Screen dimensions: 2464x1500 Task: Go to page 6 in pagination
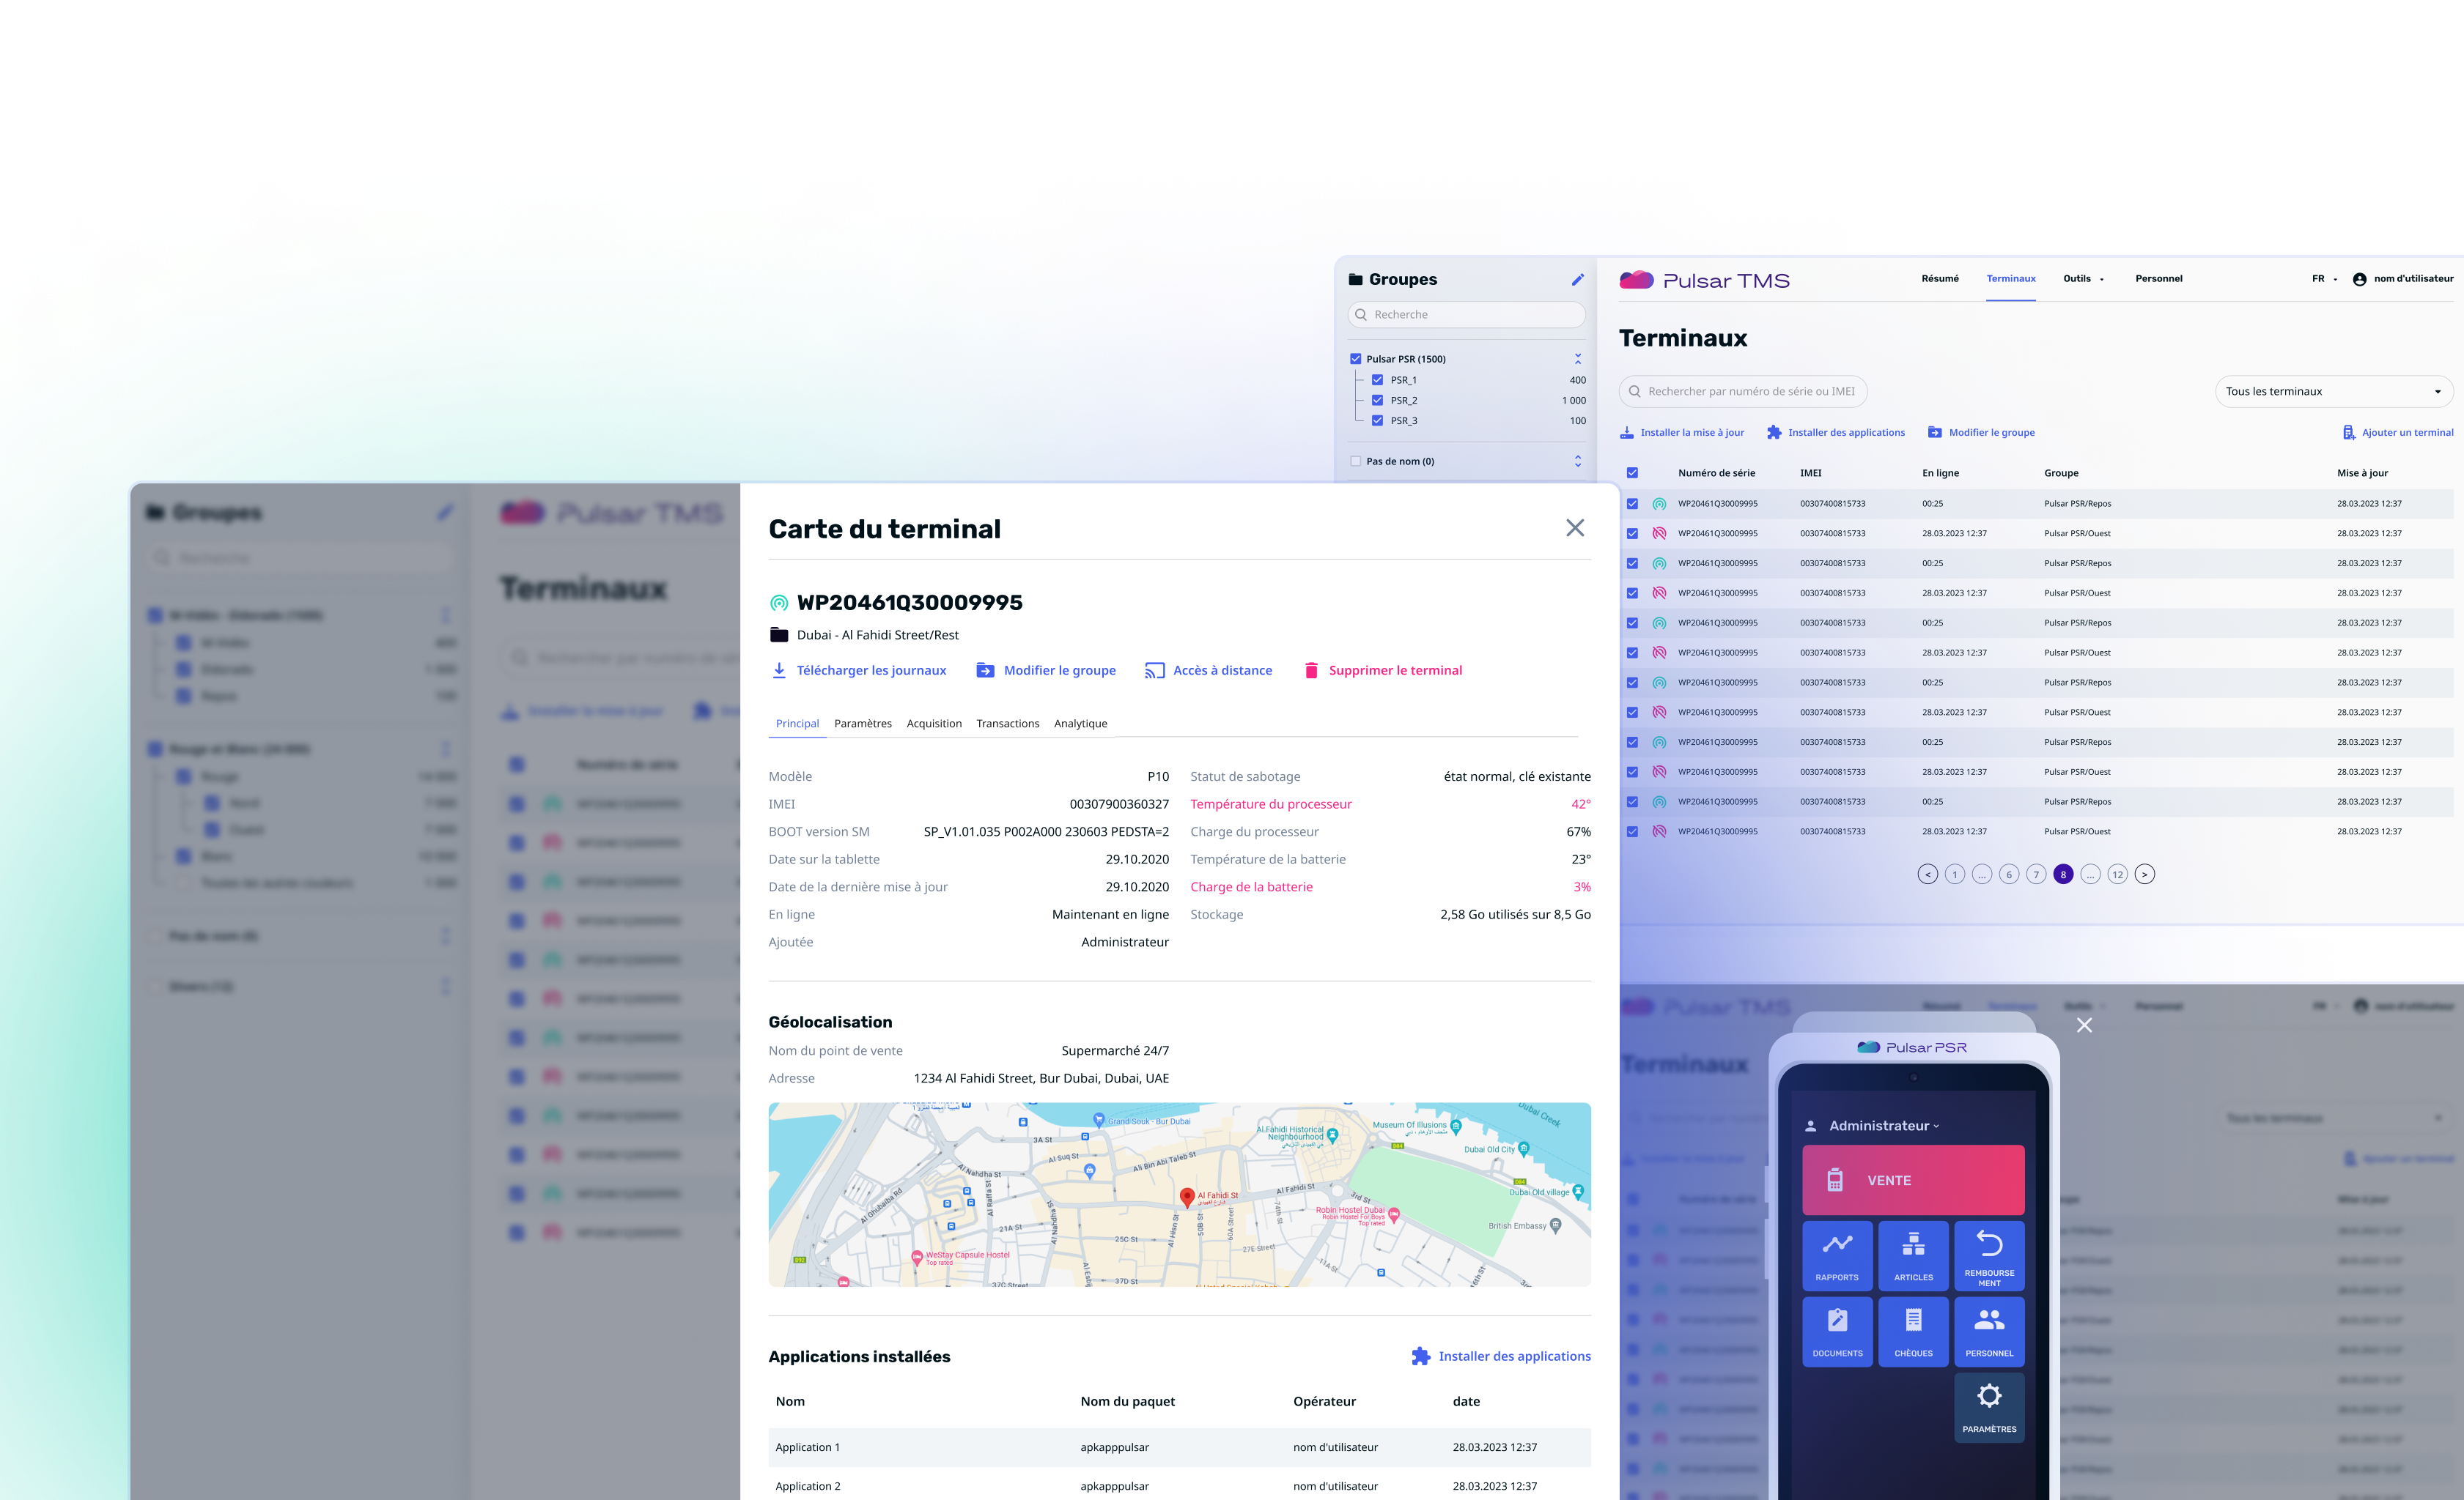pos(2009,875)
